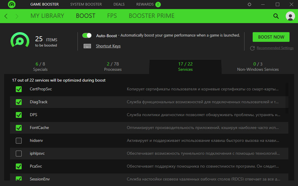Toggle the Auto-Boost switch
This screenshot has height=186, width=298.
click(87, 35)
